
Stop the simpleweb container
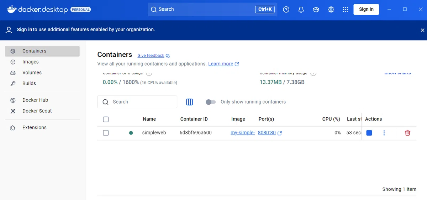pos(369,133)
